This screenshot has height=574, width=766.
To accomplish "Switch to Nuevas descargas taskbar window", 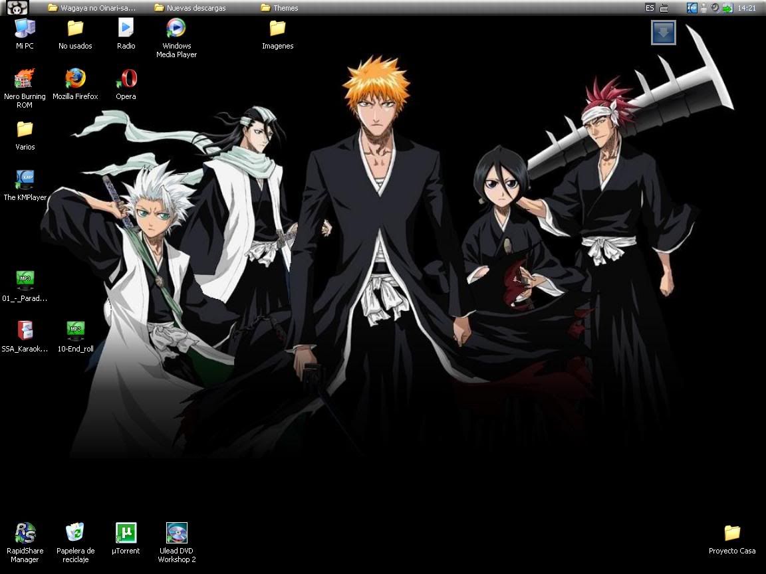I will pos(190,8).
